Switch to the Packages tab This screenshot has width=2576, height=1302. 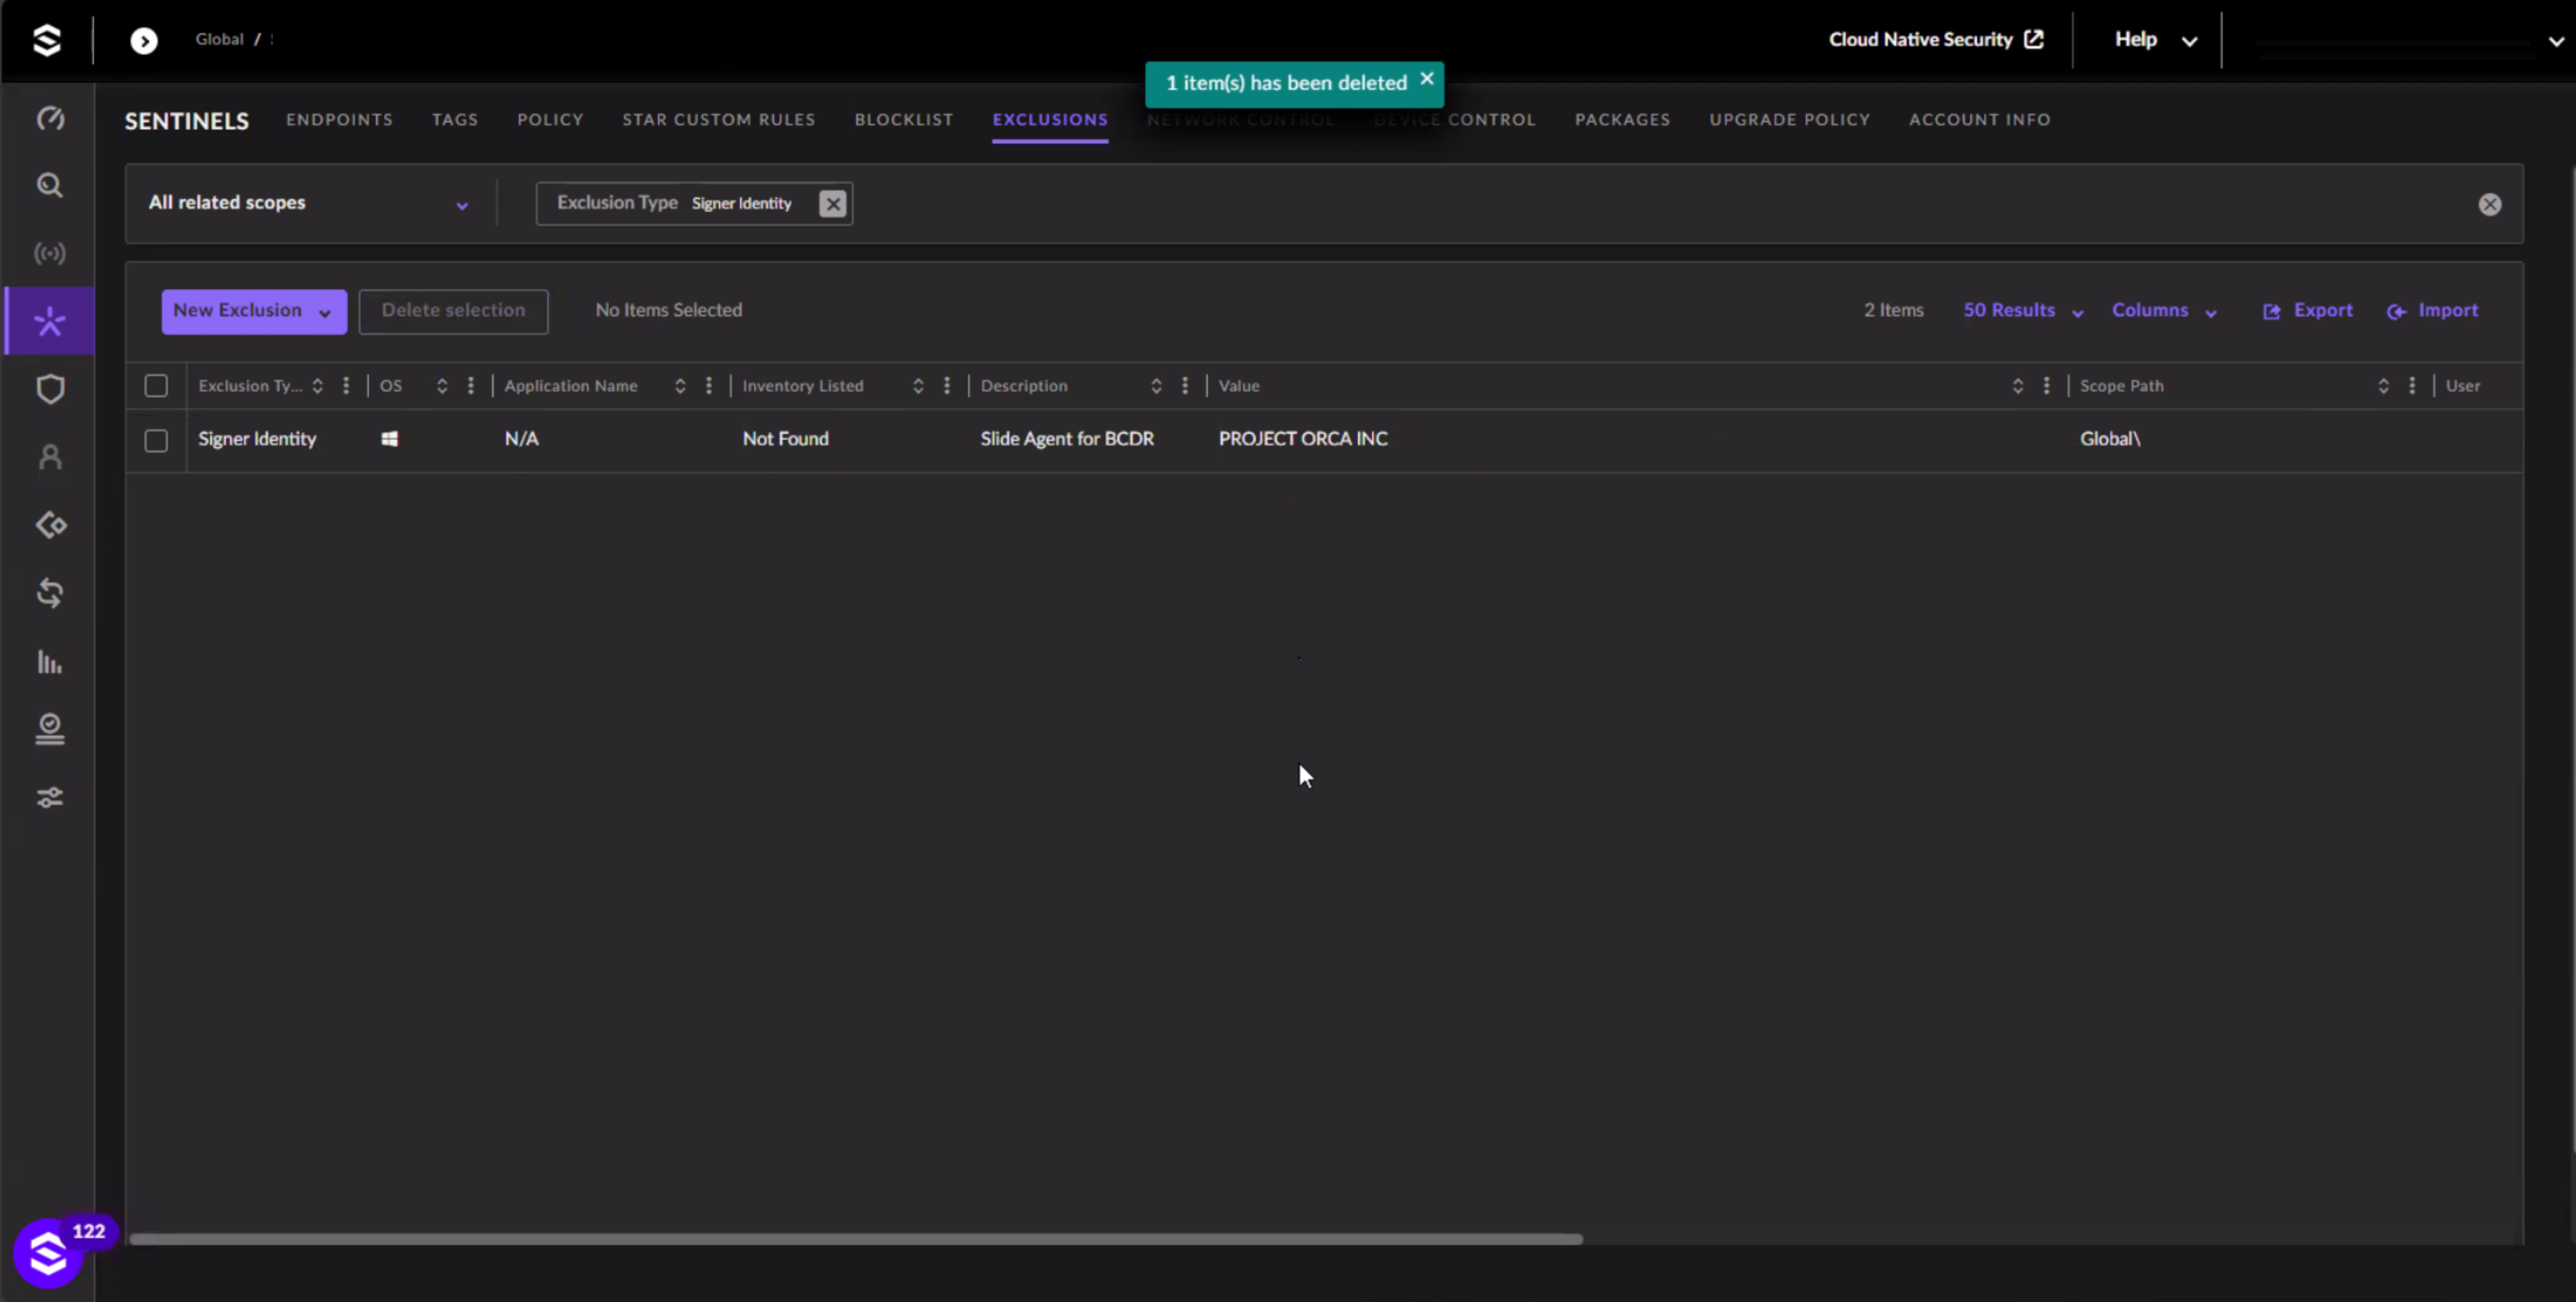pyautogui.click(x=1622, y=120)
